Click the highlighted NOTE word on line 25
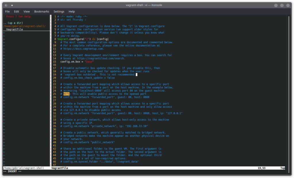Image resolution: width=294 pixels, height=178 pixels. click(x=67, y=94)
